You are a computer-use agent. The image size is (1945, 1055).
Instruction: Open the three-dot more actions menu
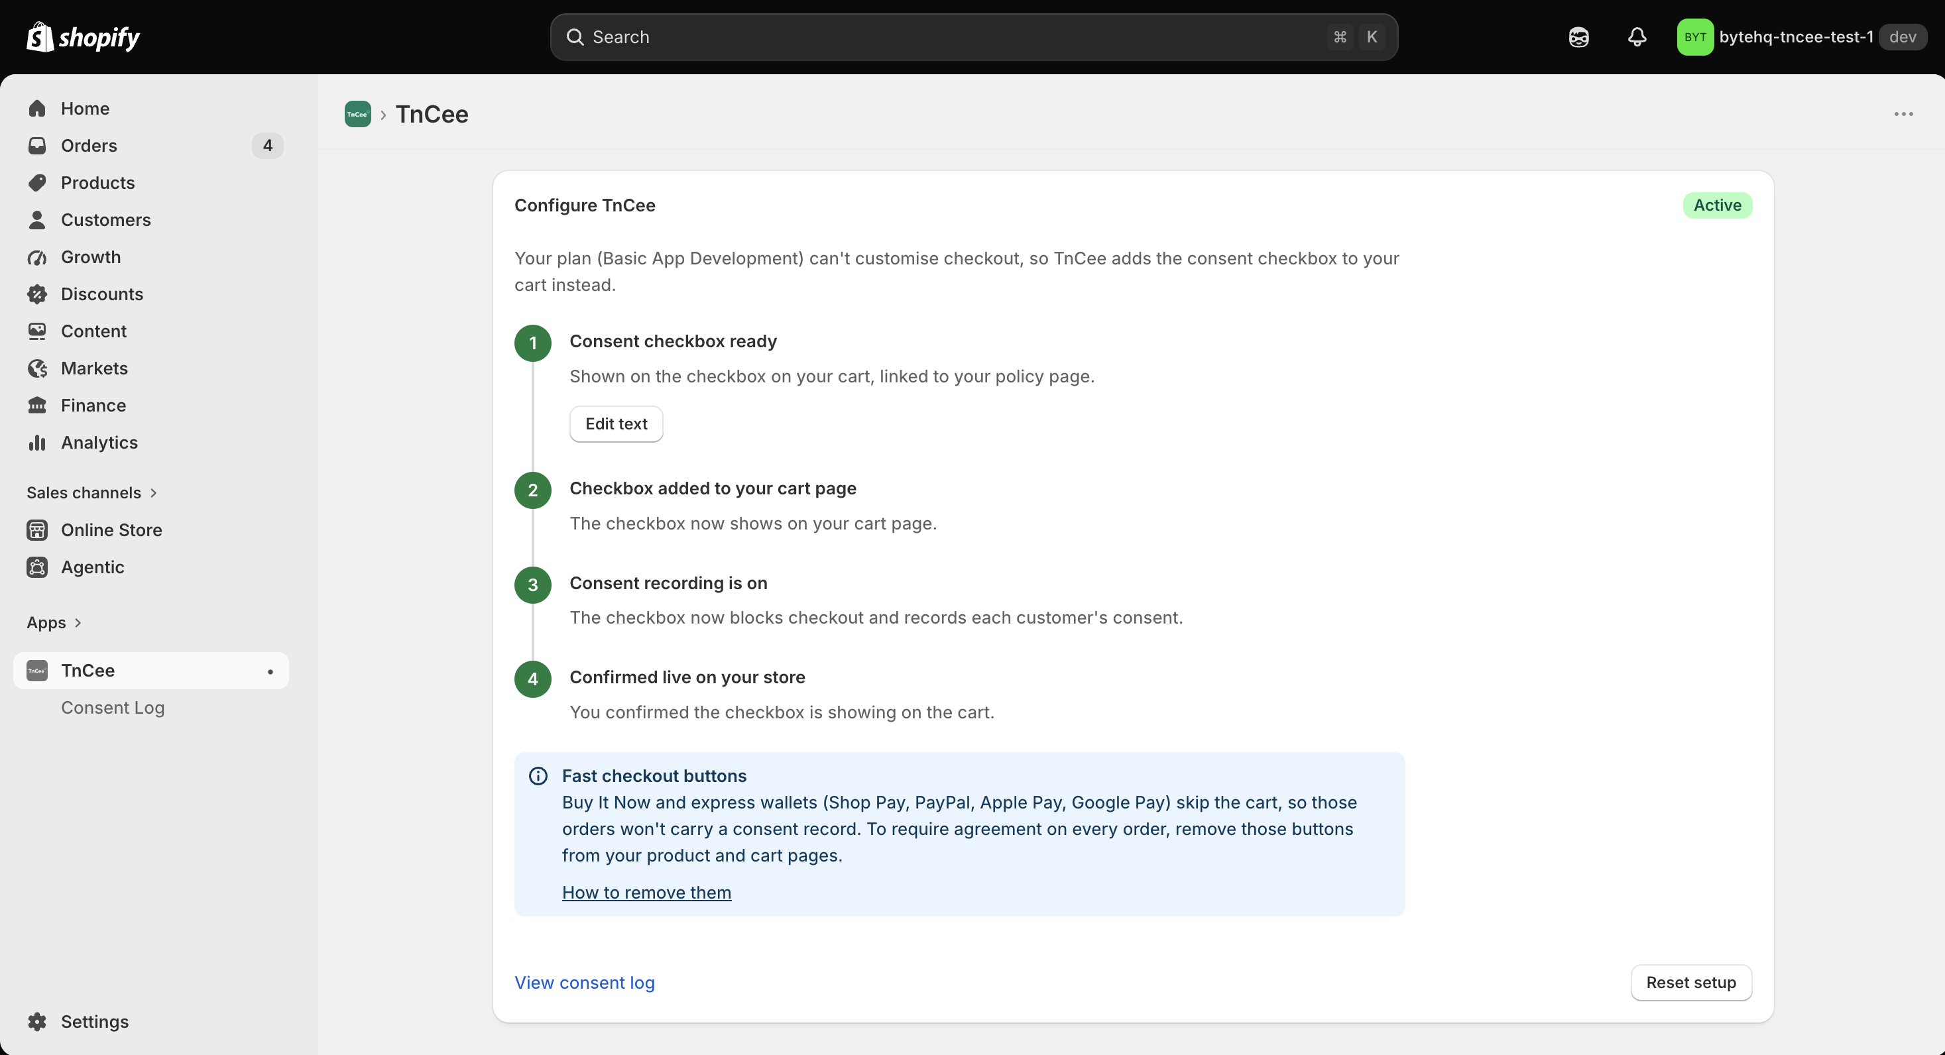coord(1903,114)
